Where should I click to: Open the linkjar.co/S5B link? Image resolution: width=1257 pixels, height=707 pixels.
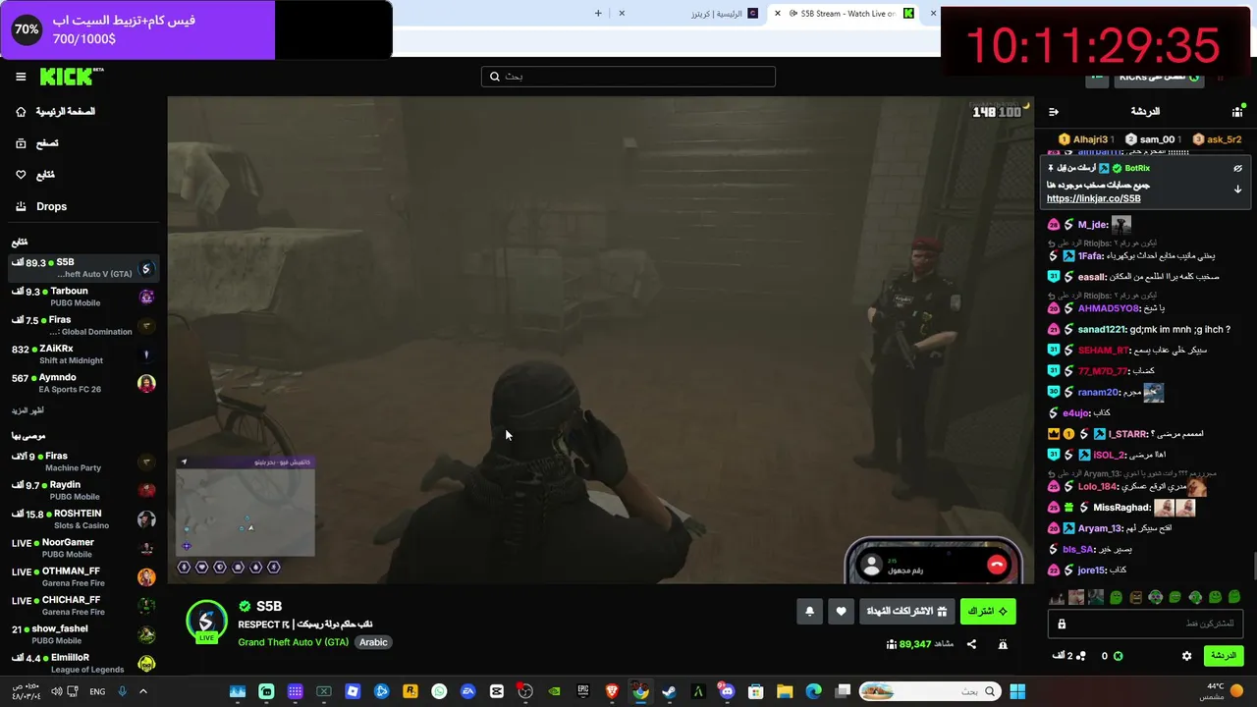pyautogui.click(x=1094, y=198)
